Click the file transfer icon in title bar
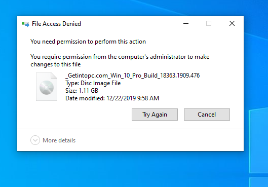 point(25,24)
